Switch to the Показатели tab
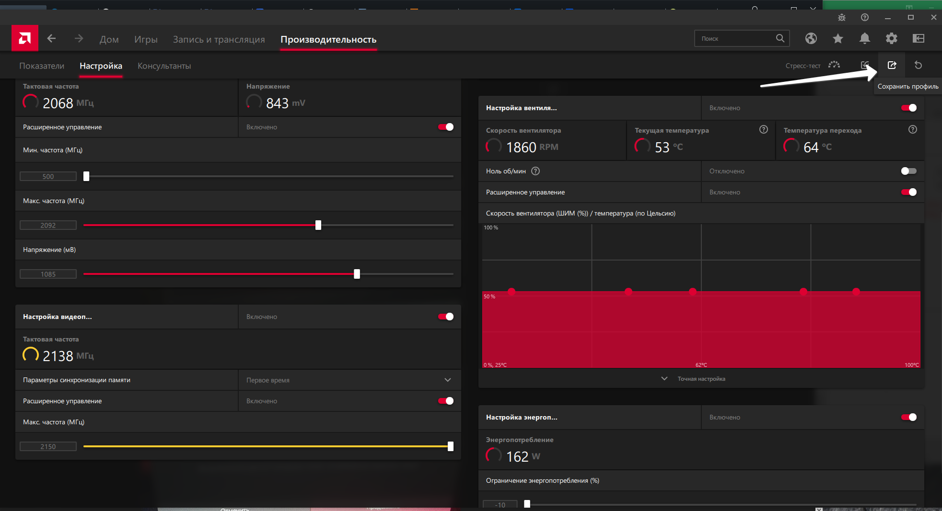 (42, 66)
